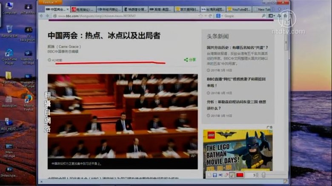Open the 国共分治历史 headline link

coord(237,47)
